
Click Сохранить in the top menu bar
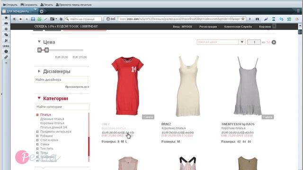tap(29, 5)
